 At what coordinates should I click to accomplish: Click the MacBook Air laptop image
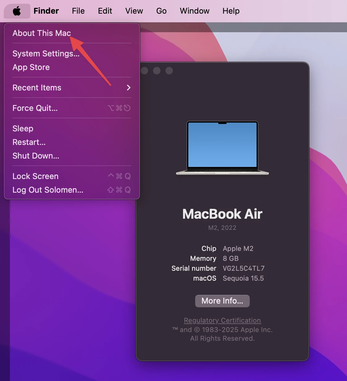222,148
